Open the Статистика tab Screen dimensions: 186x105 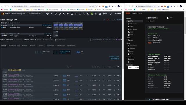[x=50, y=45]
